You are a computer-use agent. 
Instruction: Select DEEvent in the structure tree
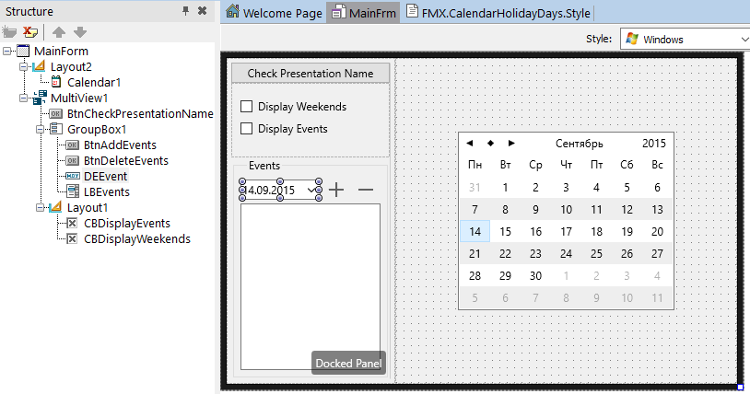click(105, 176)
